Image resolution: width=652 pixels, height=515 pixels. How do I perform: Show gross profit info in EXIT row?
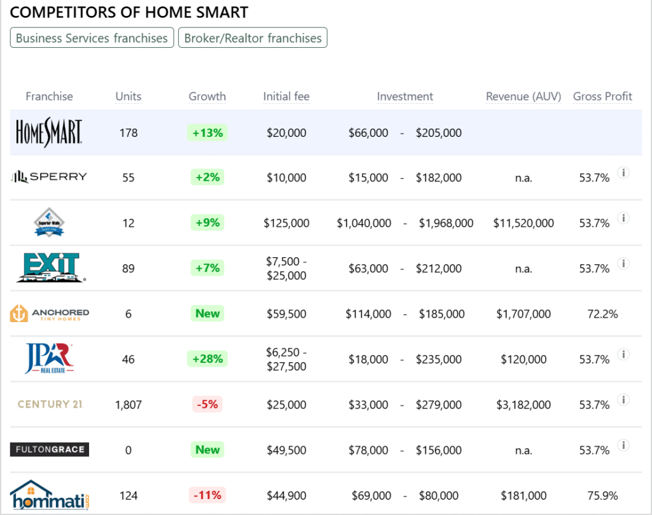[x=623, y=263]
